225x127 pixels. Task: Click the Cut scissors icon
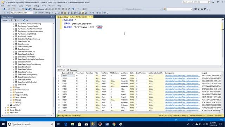[63, 9]
